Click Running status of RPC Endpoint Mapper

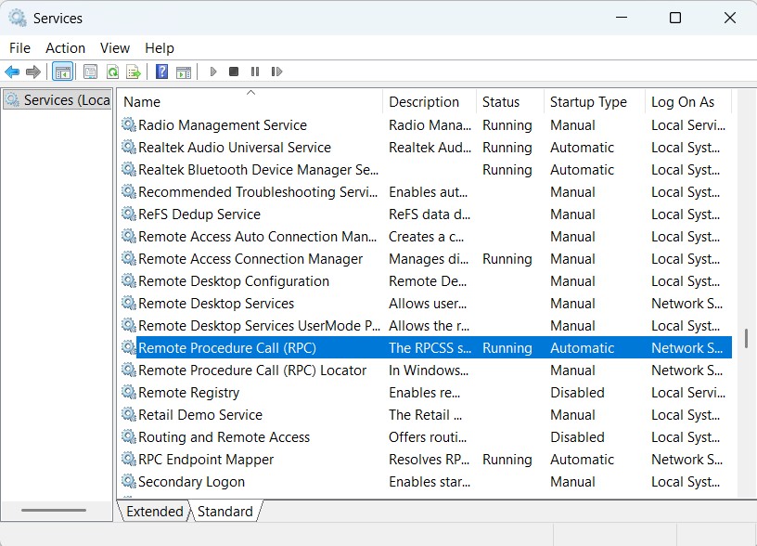tap(507, 459)
